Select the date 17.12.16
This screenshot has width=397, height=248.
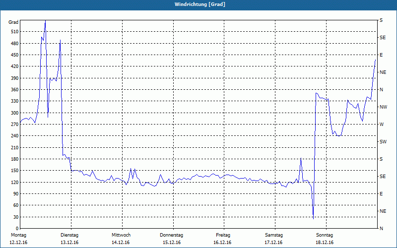pyautogui.click(x=273, y=243)
